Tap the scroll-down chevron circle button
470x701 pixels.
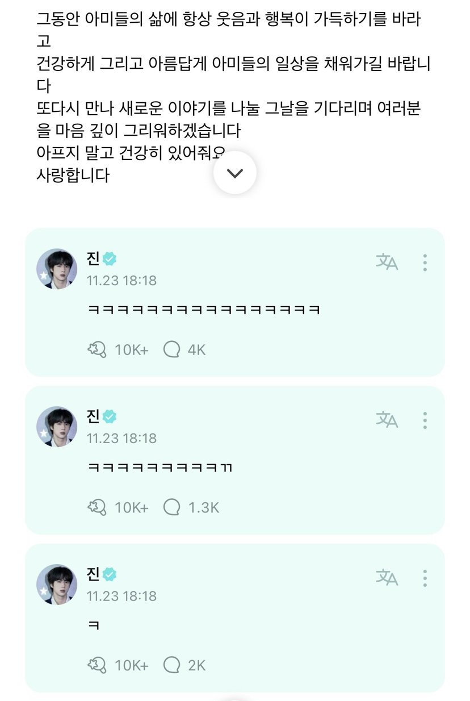(x=234, y=173)
